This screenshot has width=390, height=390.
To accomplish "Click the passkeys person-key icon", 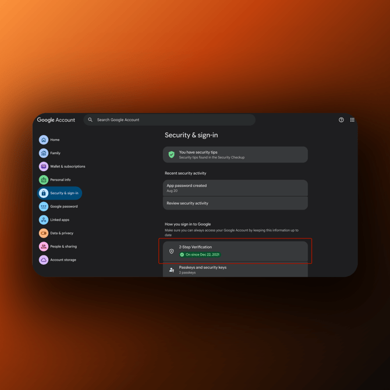I will 171,270.
